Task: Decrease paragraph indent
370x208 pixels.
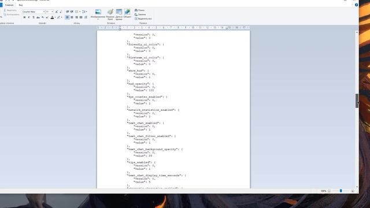Action: point(68,12)
